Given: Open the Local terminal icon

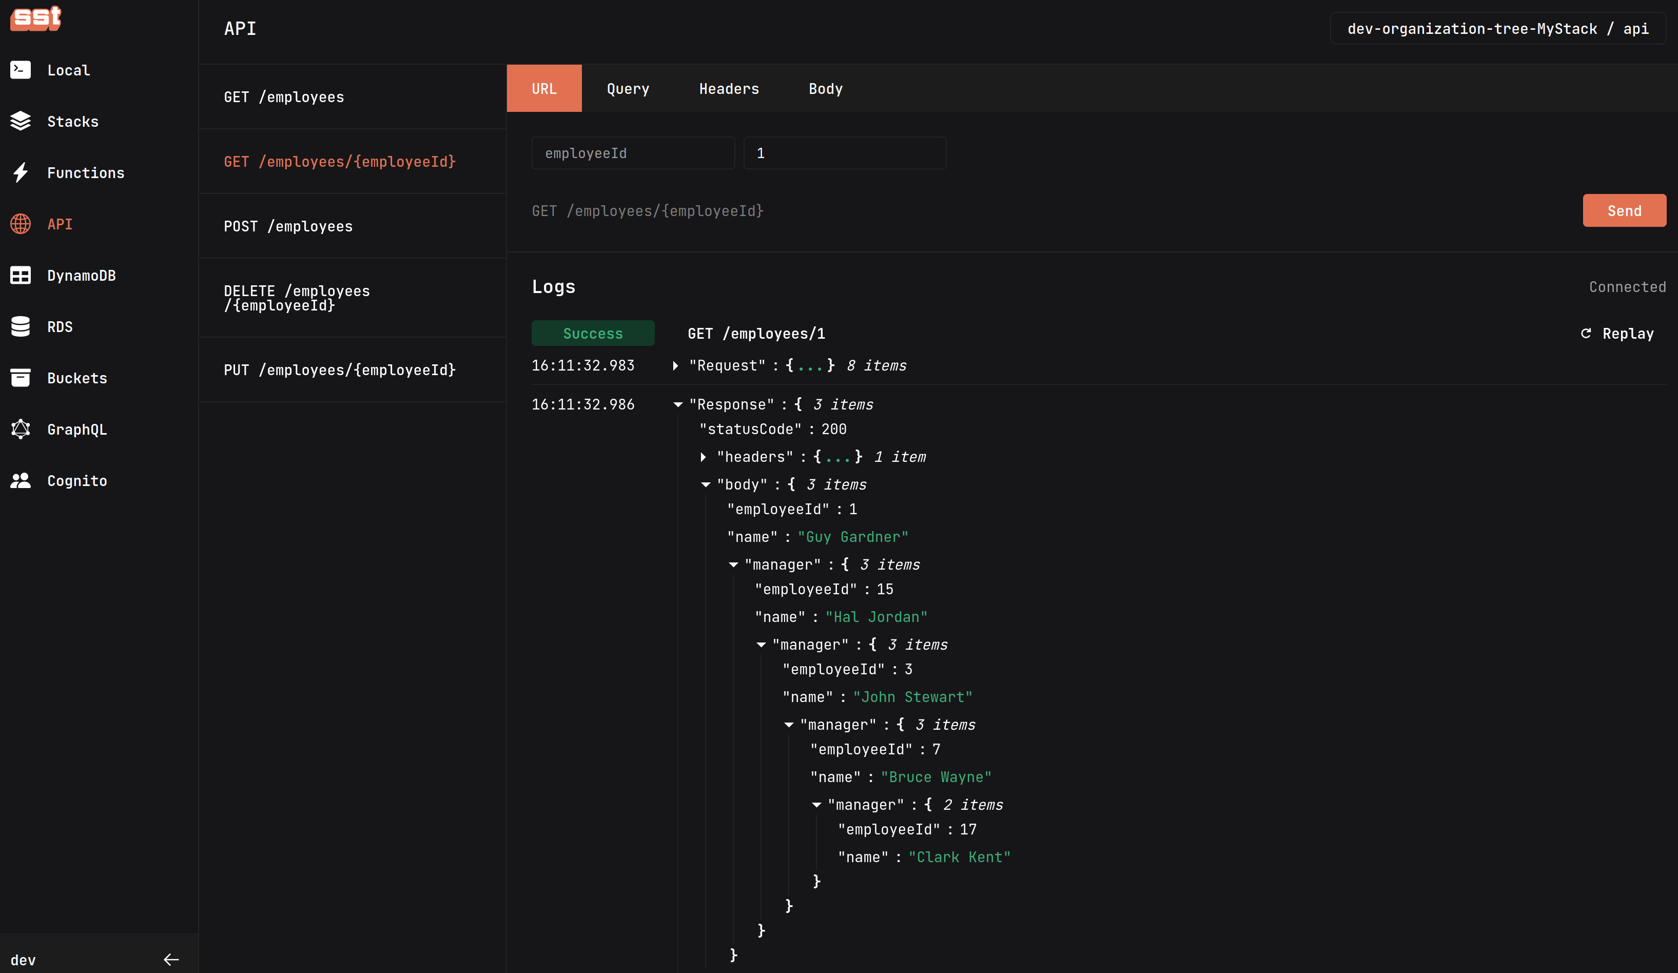Looking at the screenshot, I should [21, 70].
